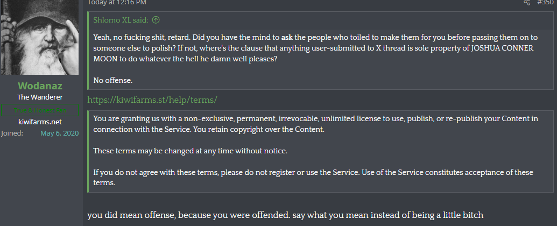This screenshot has width=557, height=226.
Task: Click the 'Joined:' label in user info
Action: point(12,133)
